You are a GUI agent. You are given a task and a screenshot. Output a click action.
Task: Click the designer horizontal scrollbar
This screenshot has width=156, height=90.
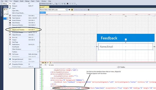coord(104,63)
